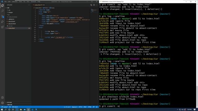The width and height of the screenshot is (198, 111).
Task: Click the ./css/style.css link in the code
Action: [x=71, y=22]
